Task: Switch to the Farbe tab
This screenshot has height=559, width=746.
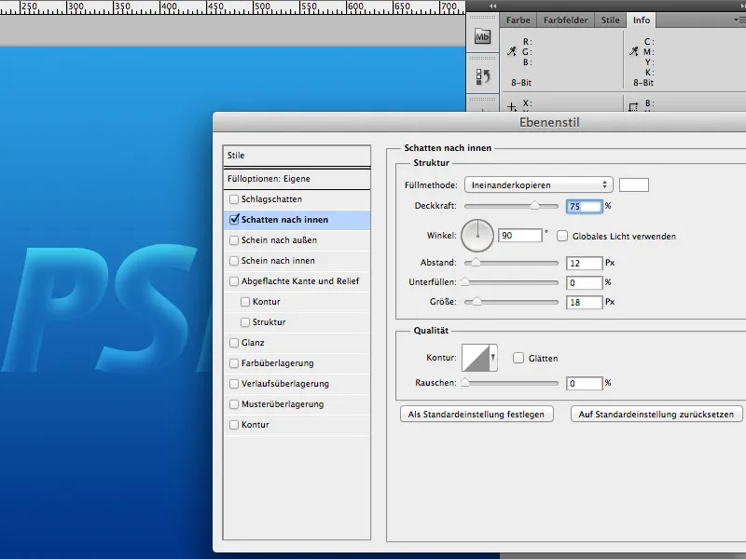Action: coord(518,20)
